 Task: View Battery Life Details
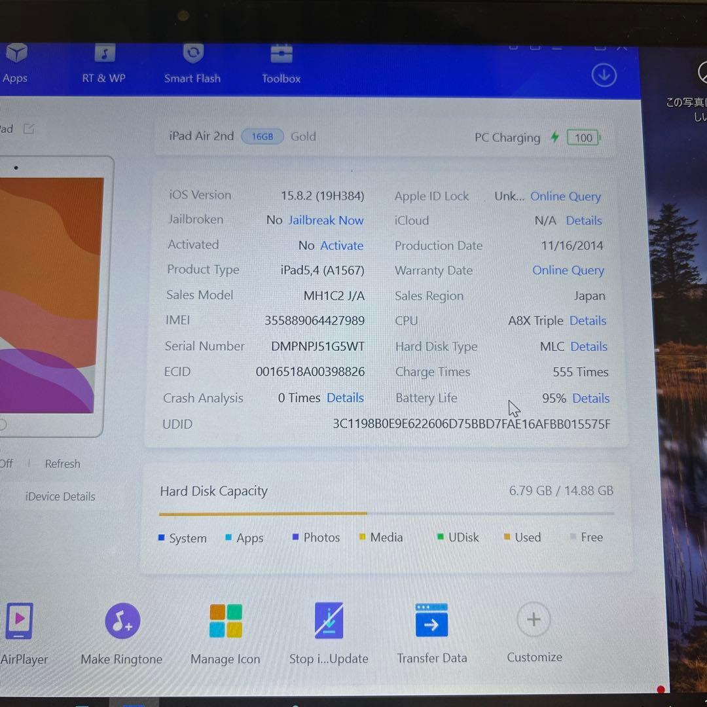coord(590,398)
